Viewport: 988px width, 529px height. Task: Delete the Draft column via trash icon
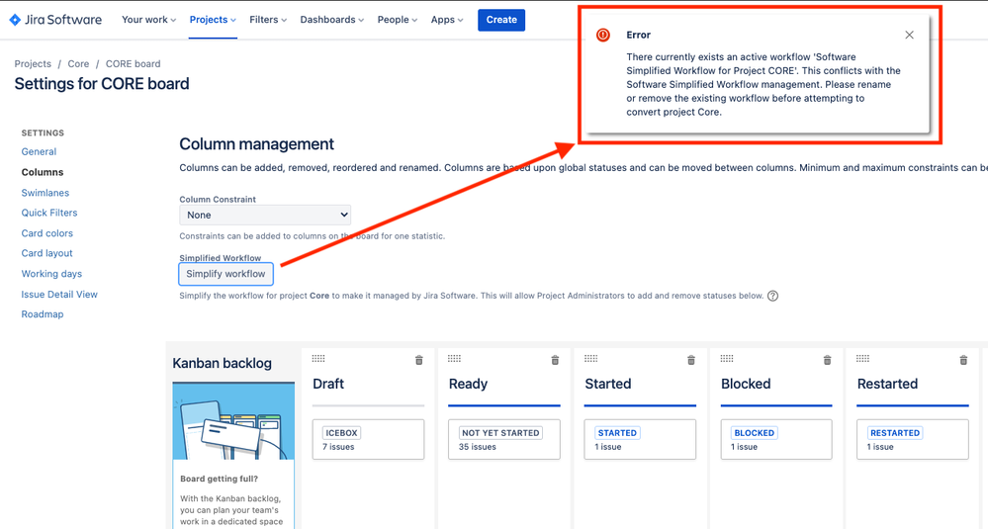click(419, 360)
